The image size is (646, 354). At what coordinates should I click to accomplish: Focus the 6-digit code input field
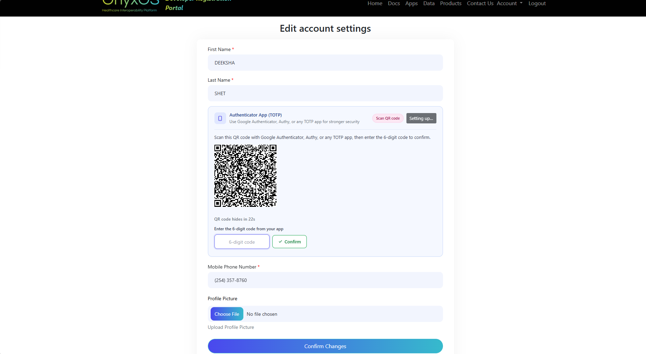[242, 242]
